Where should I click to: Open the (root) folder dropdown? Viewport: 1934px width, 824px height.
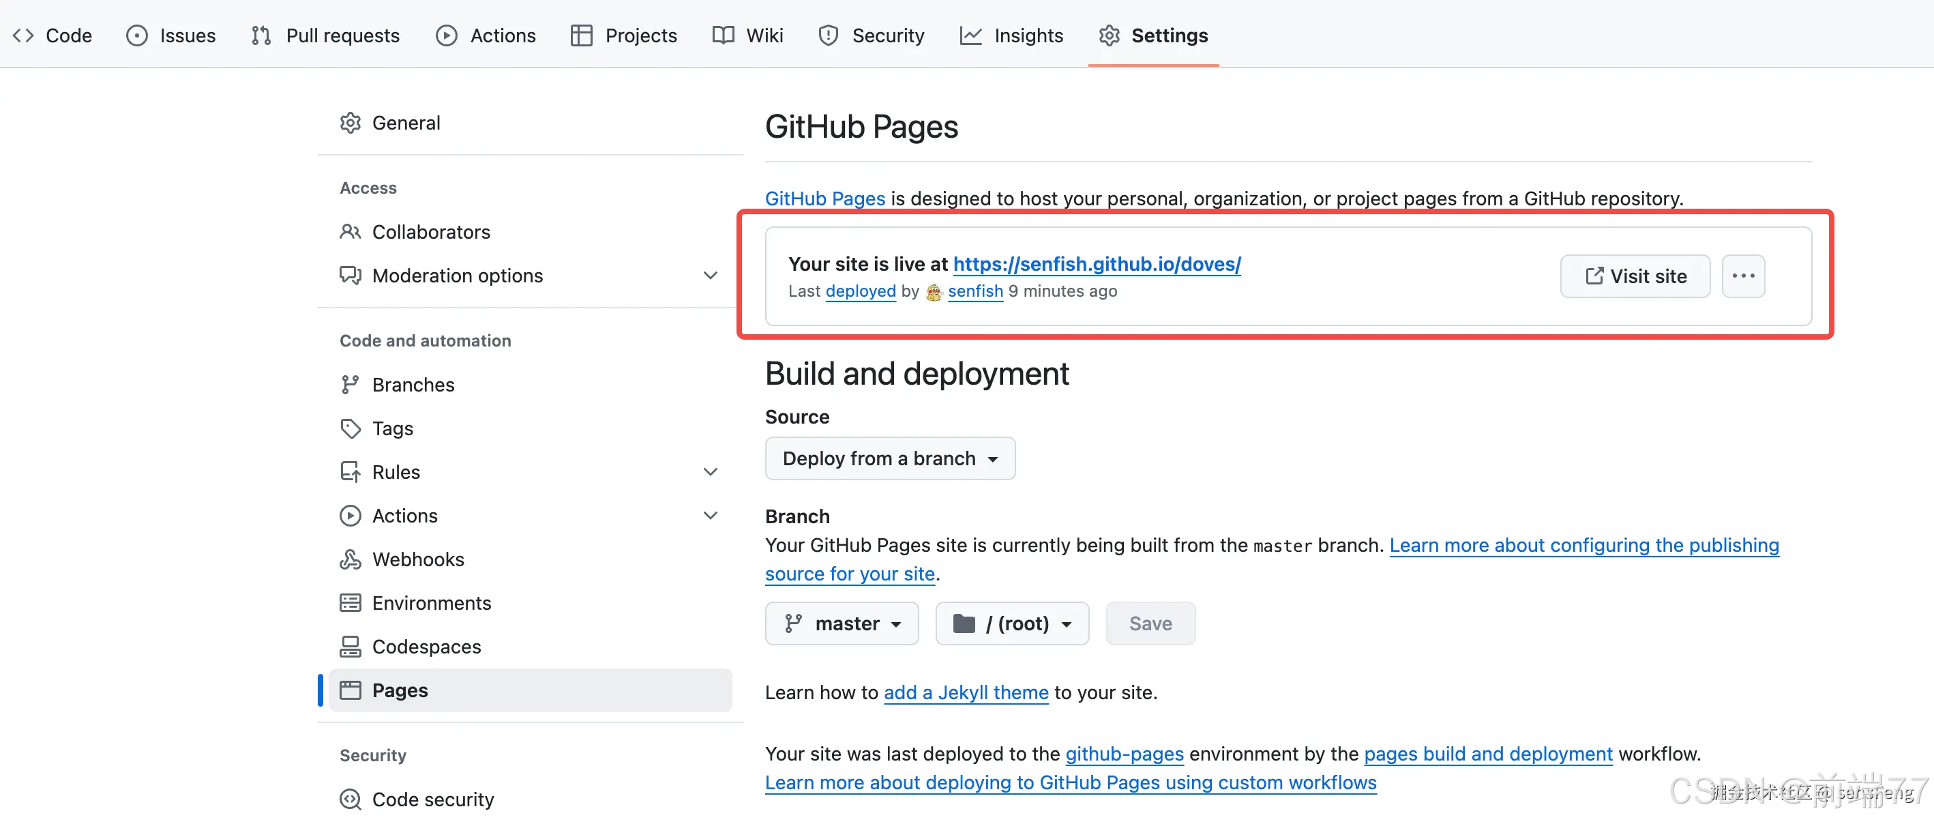[x=1011, y=623]
